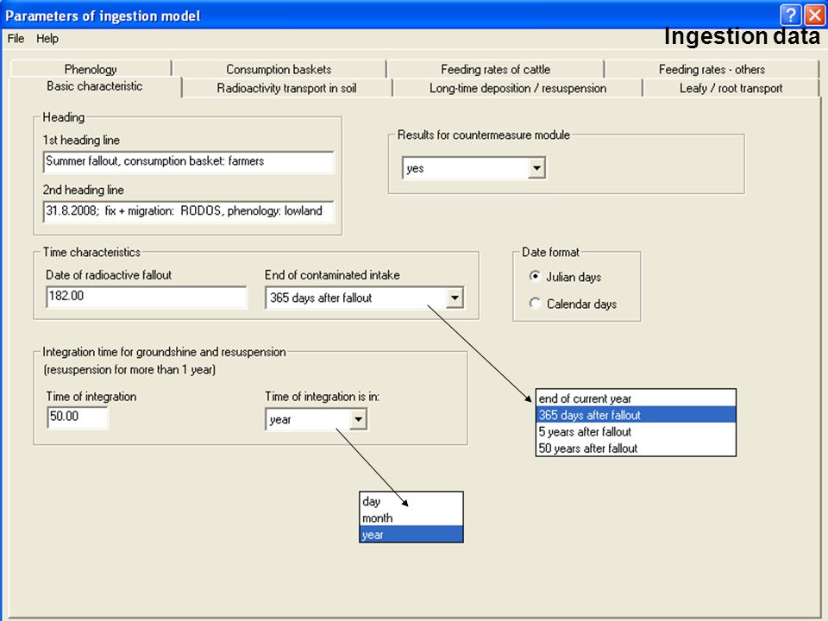This screenshot has width=828, height=621.
Task: Choose 'end of current year' list option
Action: 636,398
